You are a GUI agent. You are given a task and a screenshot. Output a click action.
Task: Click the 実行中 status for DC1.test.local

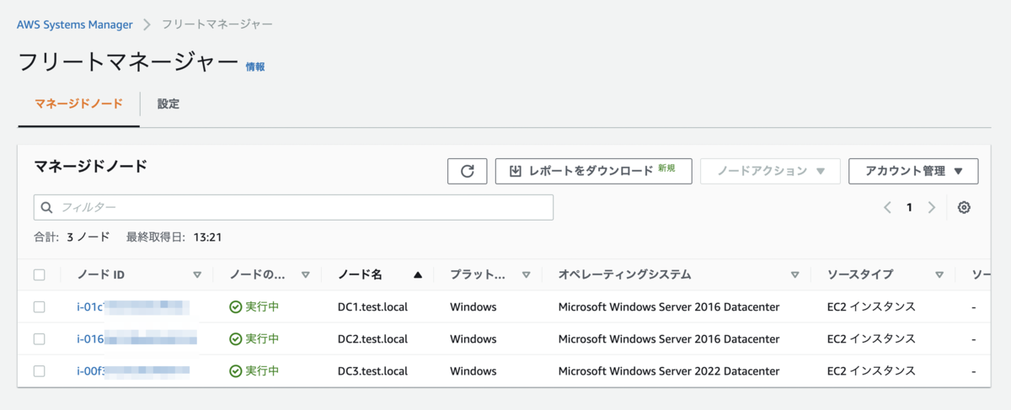tap(254, 306)
